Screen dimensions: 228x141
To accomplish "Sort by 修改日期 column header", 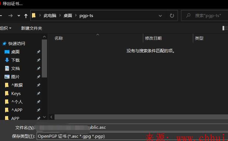I will click(x=153, y=38).
